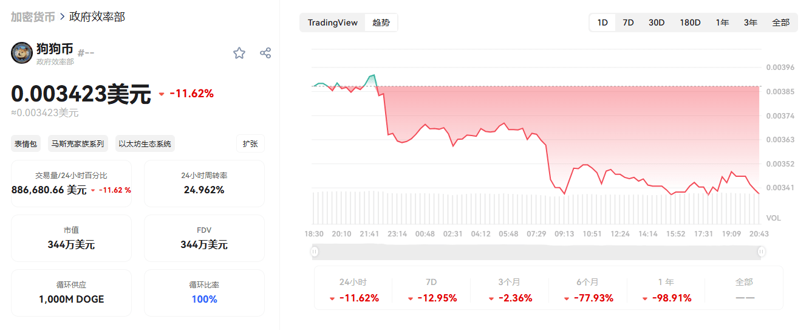The image size is (812, 330).
Task: Expand tags with 扩张 button
Action: pos(250,144)
